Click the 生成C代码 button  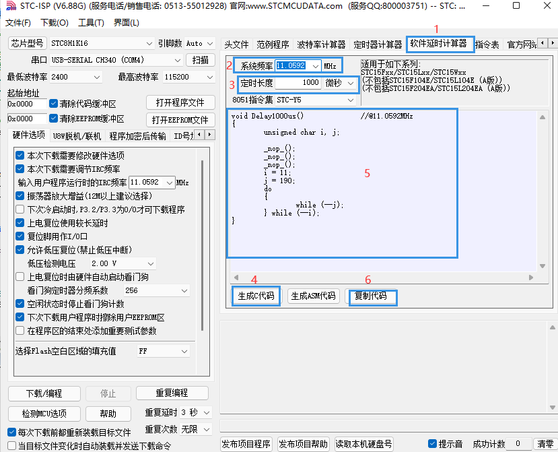(256, 296)
